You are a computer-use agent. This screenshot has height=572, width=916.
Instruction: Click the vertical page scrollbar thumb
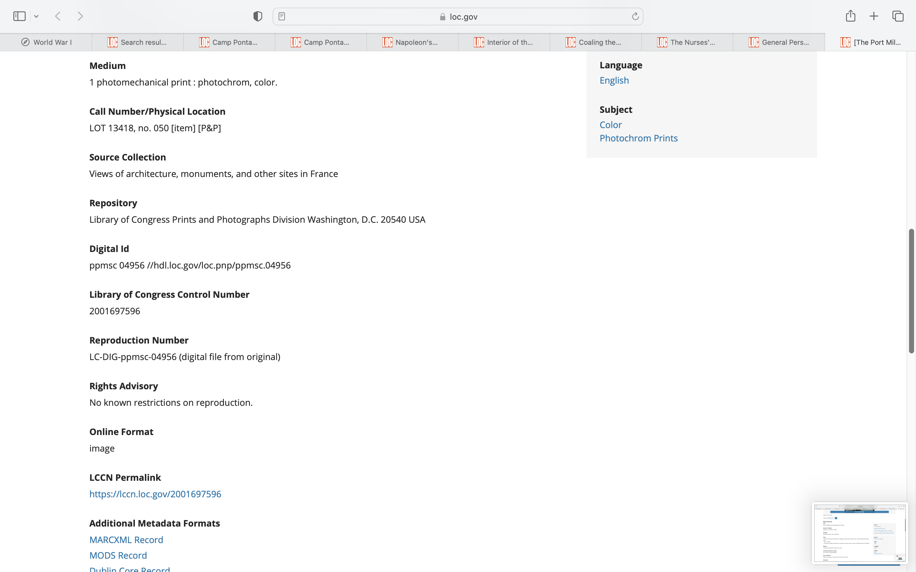click(x=911, y=291)
